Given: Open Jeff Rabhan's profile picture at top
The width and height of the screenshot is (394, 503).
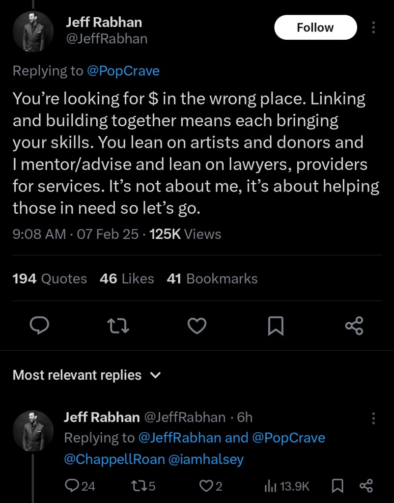Looking at the screenshot, I should point(33,31).
